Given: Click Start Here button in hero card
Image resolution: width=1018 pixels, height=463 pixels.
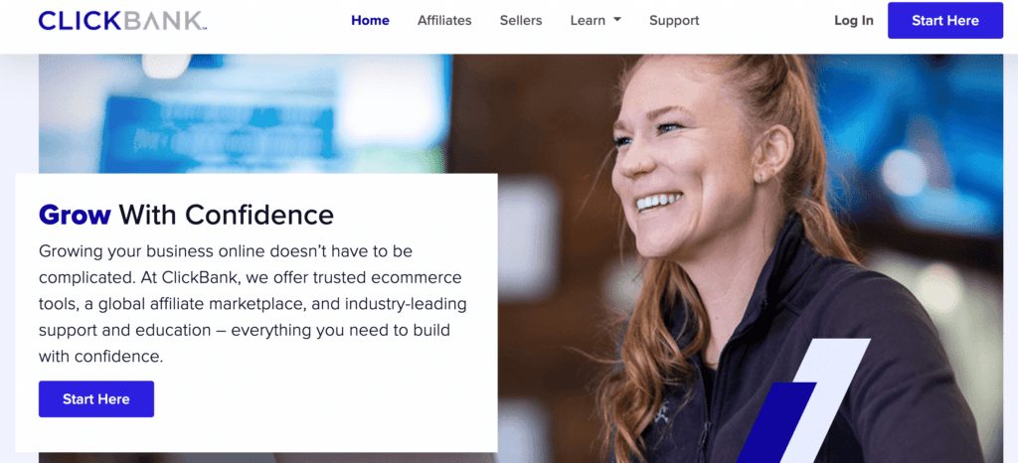Looking at the screenshot, I should tap(96, 398).
